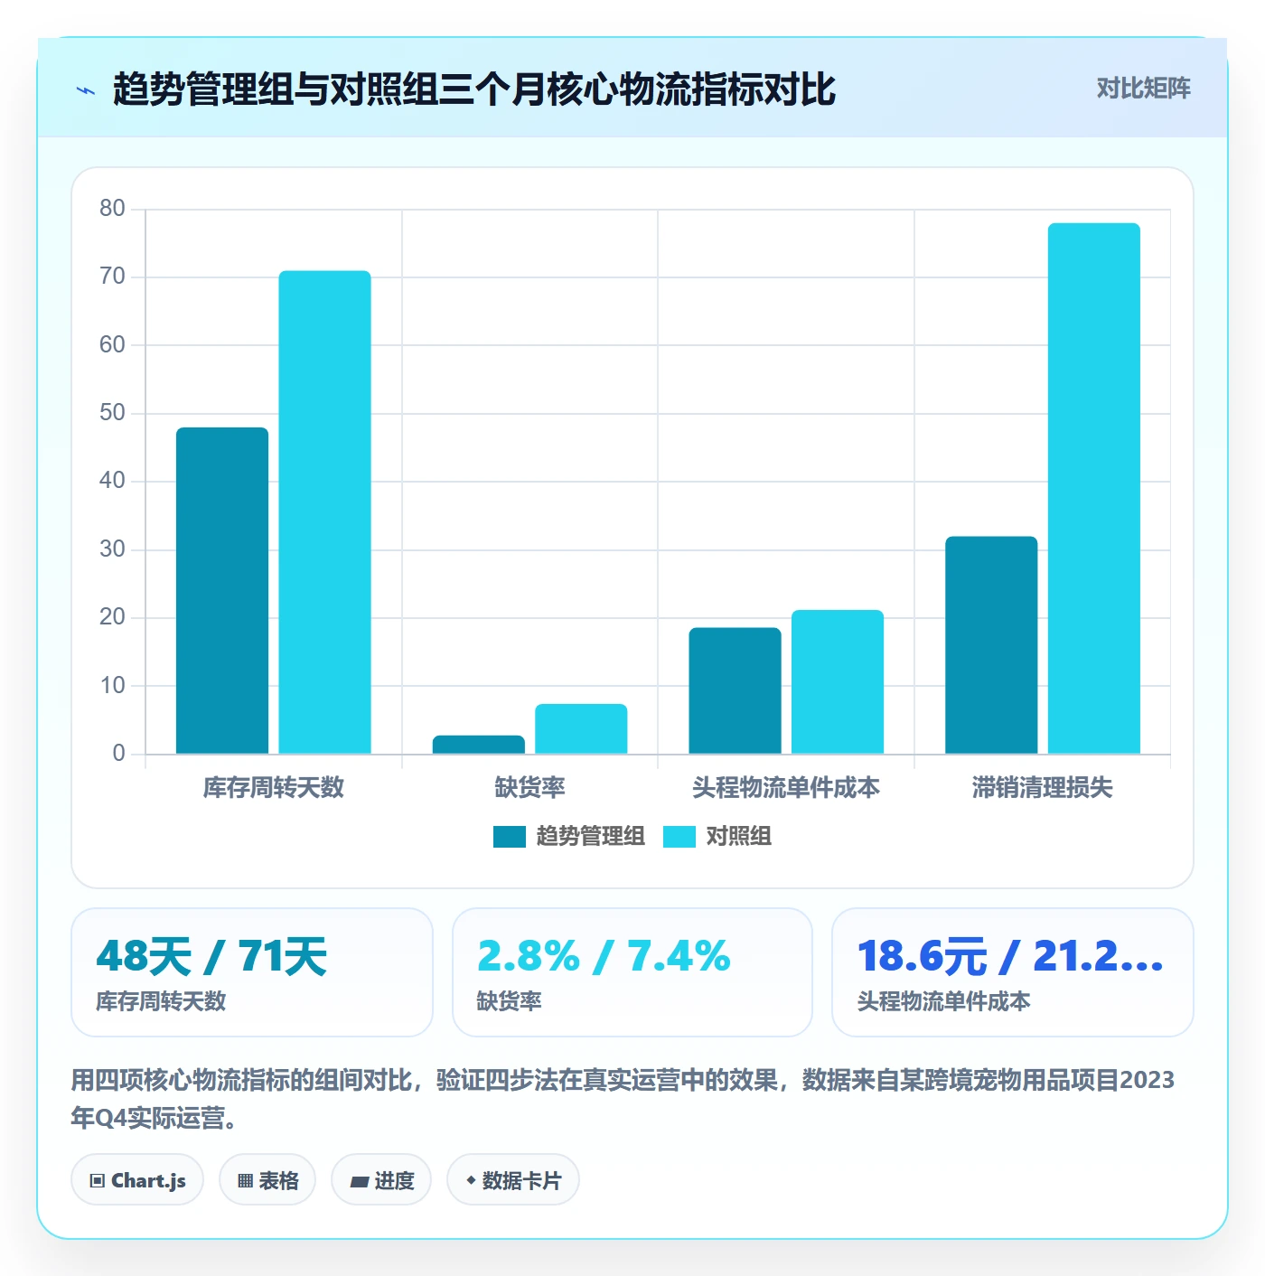Click the light 对照组 bar for 头程物流单件成本

point(838,682)
